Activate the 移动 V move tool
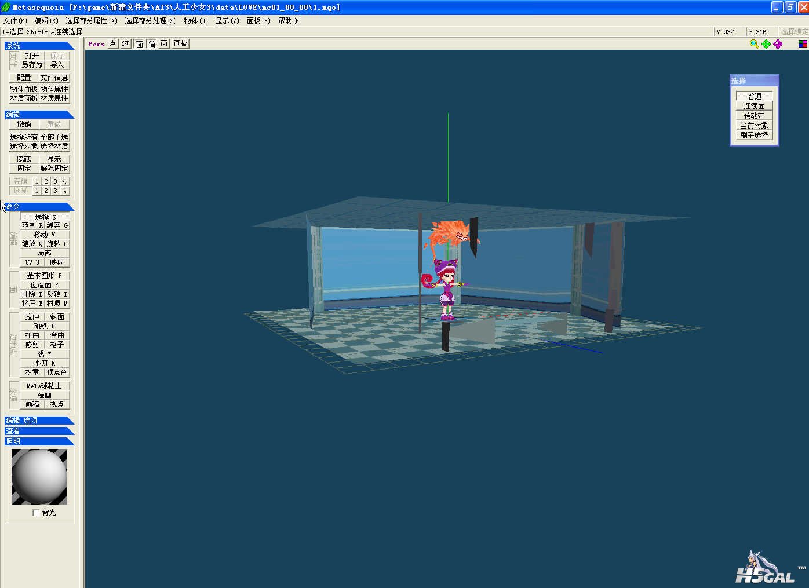This screenshot has height=588, width=809. pyautogui.click(x=45, y=235)
